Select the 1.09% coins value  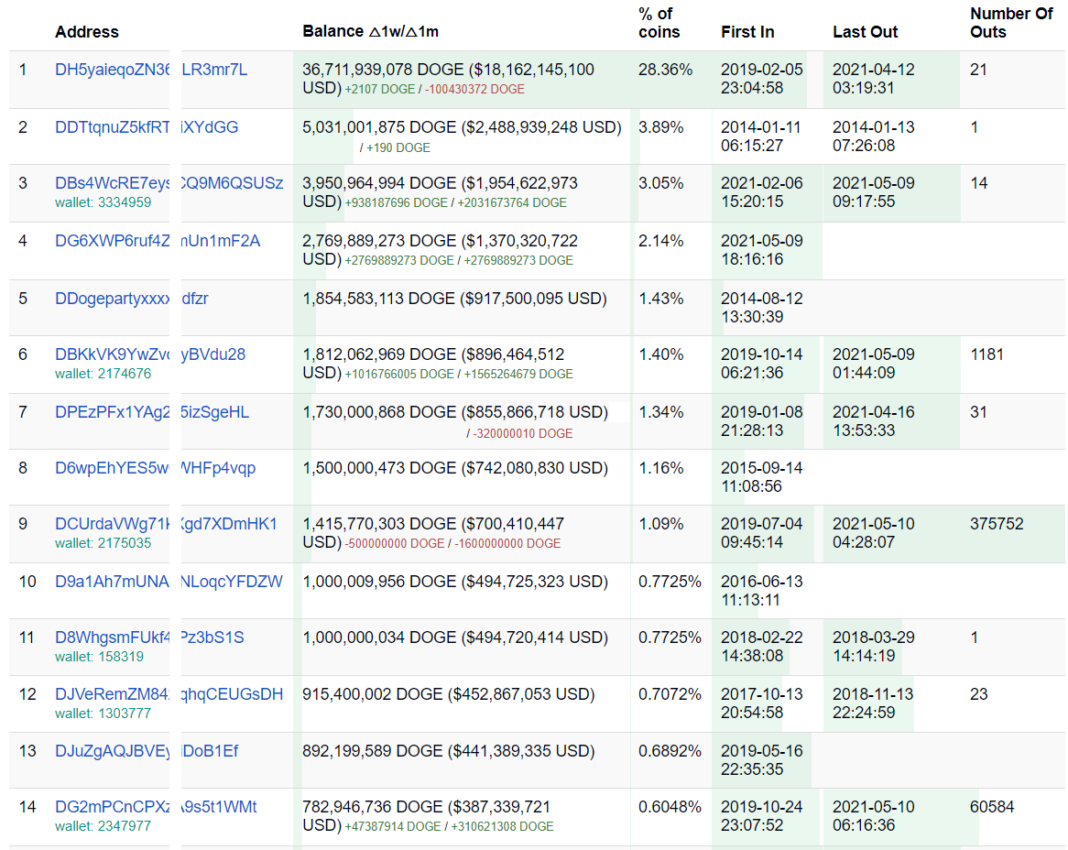[x=660, y=524]
